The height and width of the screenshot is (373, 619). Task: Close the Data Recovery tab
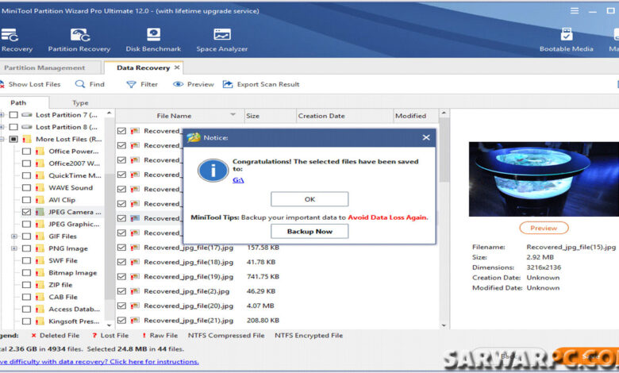coord(177,67)
